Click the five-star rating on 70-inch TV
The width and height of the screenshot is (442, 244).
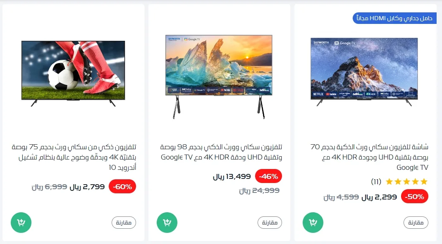406,182
